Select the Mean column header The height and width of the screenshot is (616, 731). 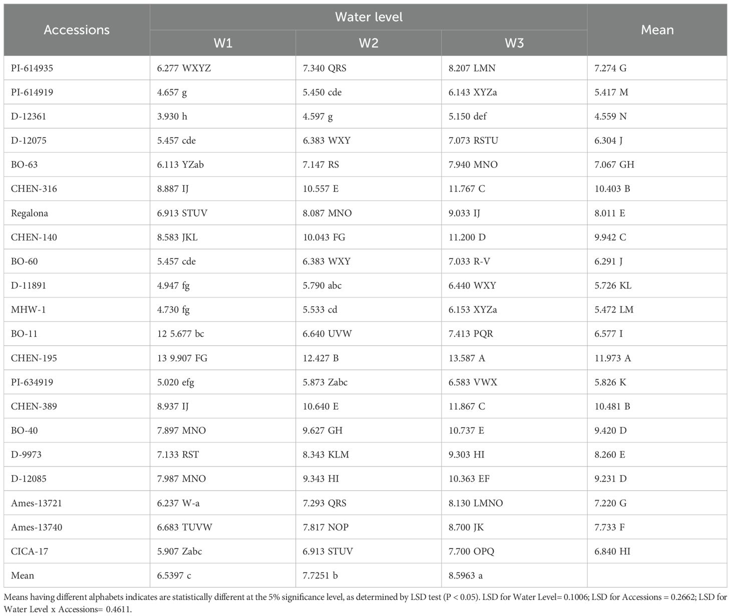pos(657,30)
